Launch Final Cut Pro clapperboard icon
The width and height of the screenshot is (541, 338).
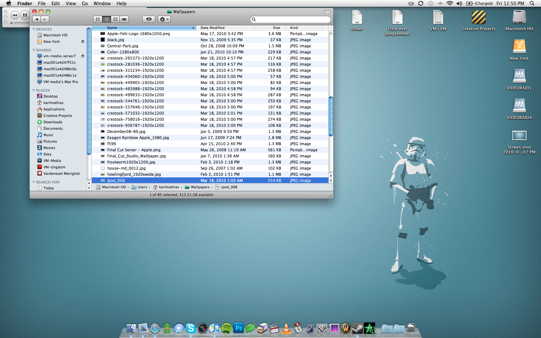[274, 328]
